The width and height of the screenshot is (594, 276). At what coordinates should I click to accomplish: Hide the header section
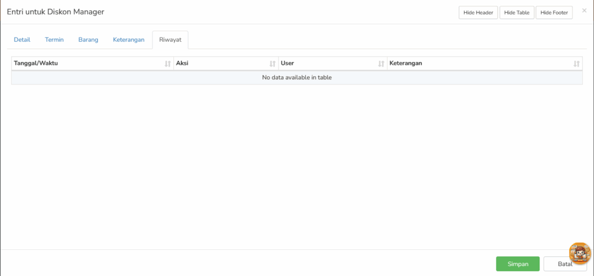coord(478,13)
